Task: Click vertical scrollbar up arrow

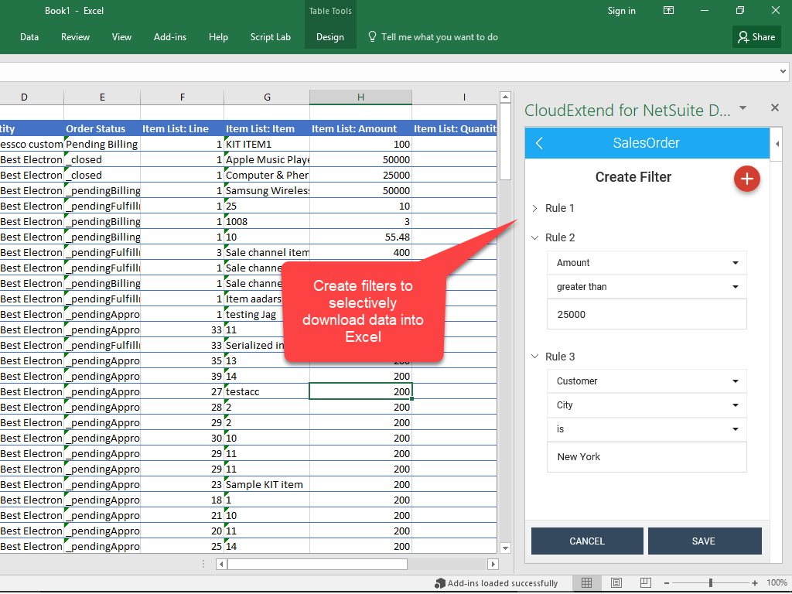Action: 505,97
